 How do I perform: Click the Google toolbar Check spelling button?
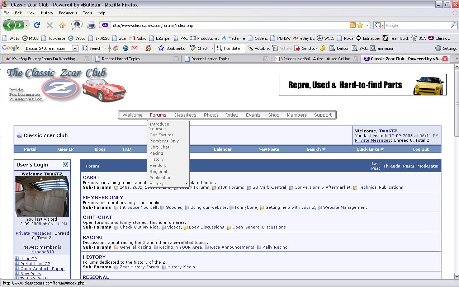pos(199,48)
